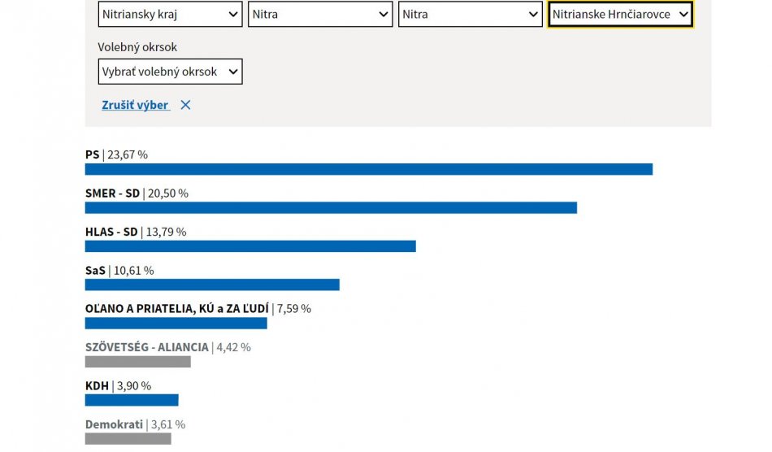Click the blue PS result bar
The width and height of the screenshot is (772, 452).
(x=368, y=169)
